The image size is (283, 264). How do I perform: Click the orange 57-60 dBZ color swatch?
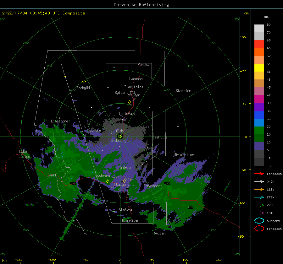[x=259, y=52]
